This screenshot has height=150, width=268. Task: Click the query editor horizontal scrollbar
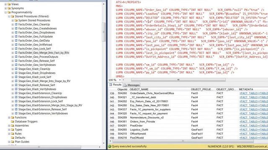178,80
